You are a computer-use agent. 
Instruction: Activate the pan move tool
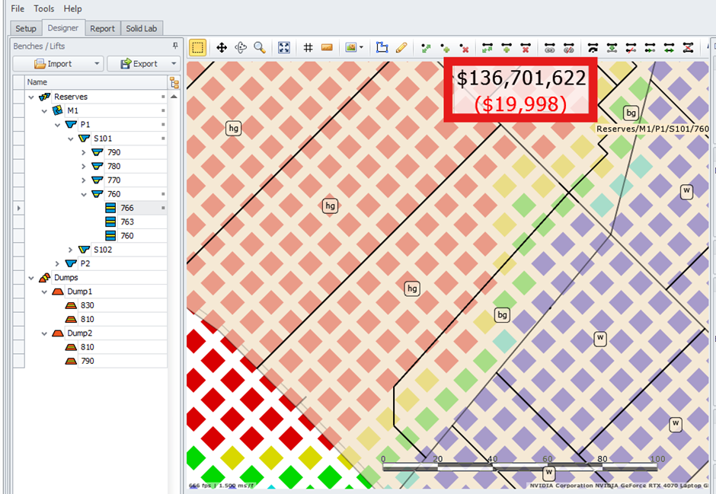tap(222, 47)
